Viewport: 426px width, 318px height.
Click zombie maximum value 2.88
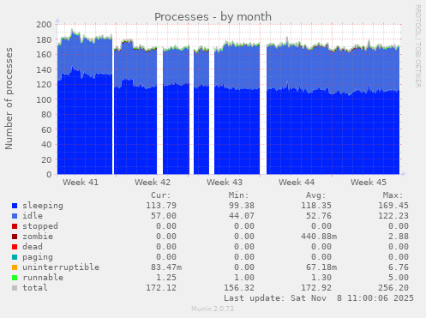399,237
